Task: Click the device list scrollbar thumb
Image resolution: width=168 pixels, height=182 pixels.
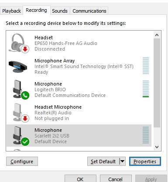Action: (x=157, y=83)
